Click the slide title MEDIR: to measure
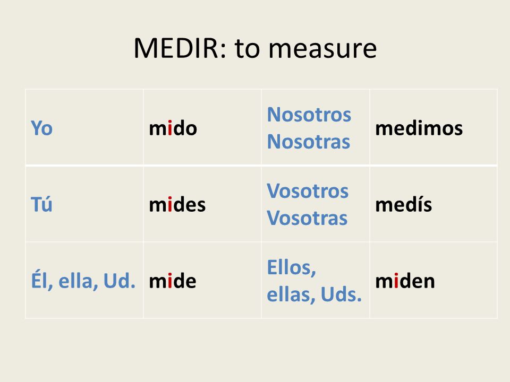 255,48
